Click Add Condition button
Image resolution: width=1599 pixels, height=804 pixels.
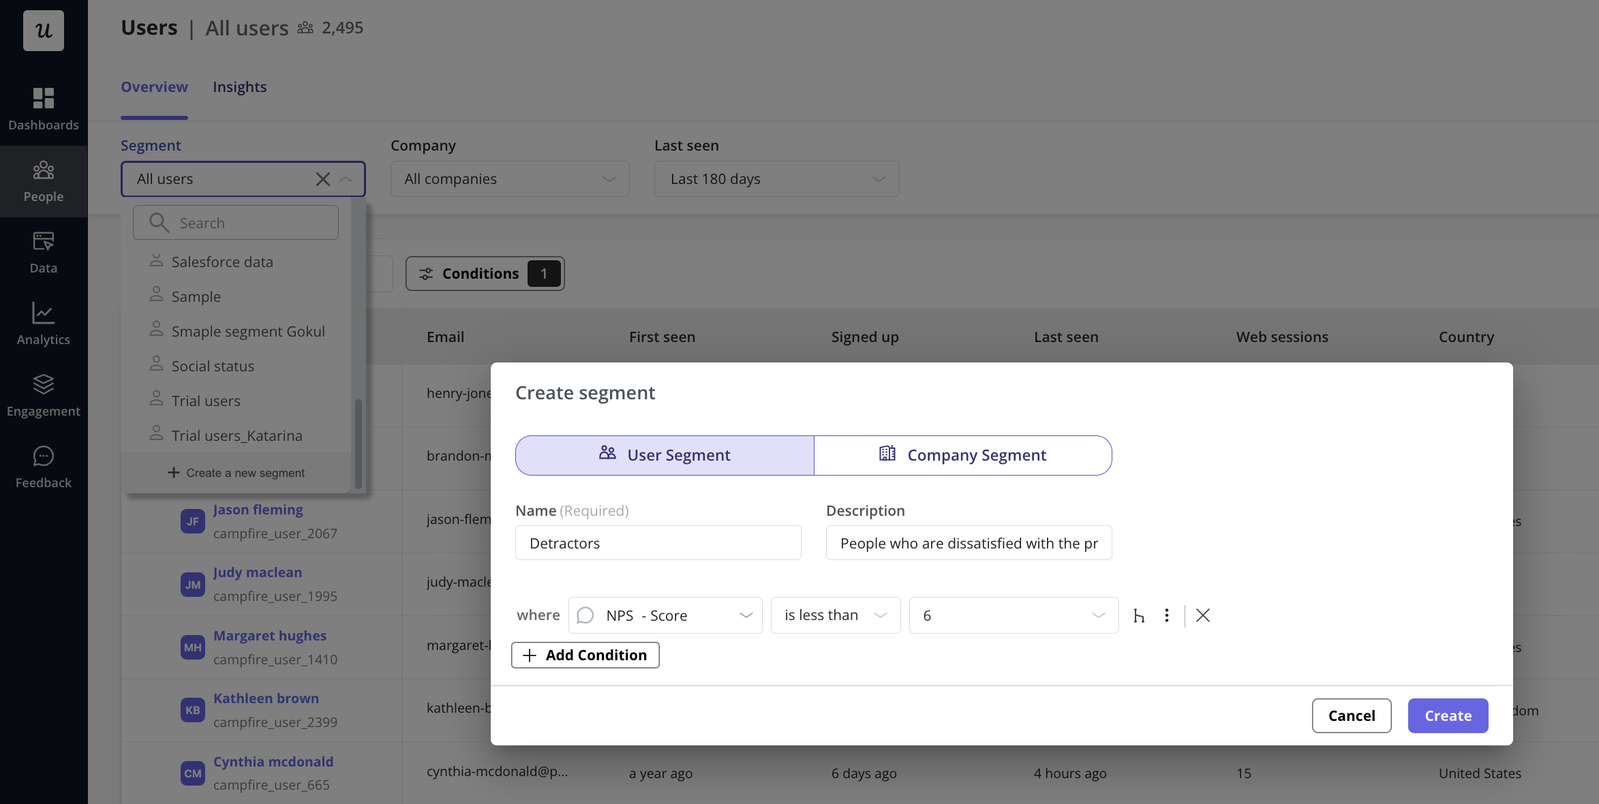coord(585,655)
